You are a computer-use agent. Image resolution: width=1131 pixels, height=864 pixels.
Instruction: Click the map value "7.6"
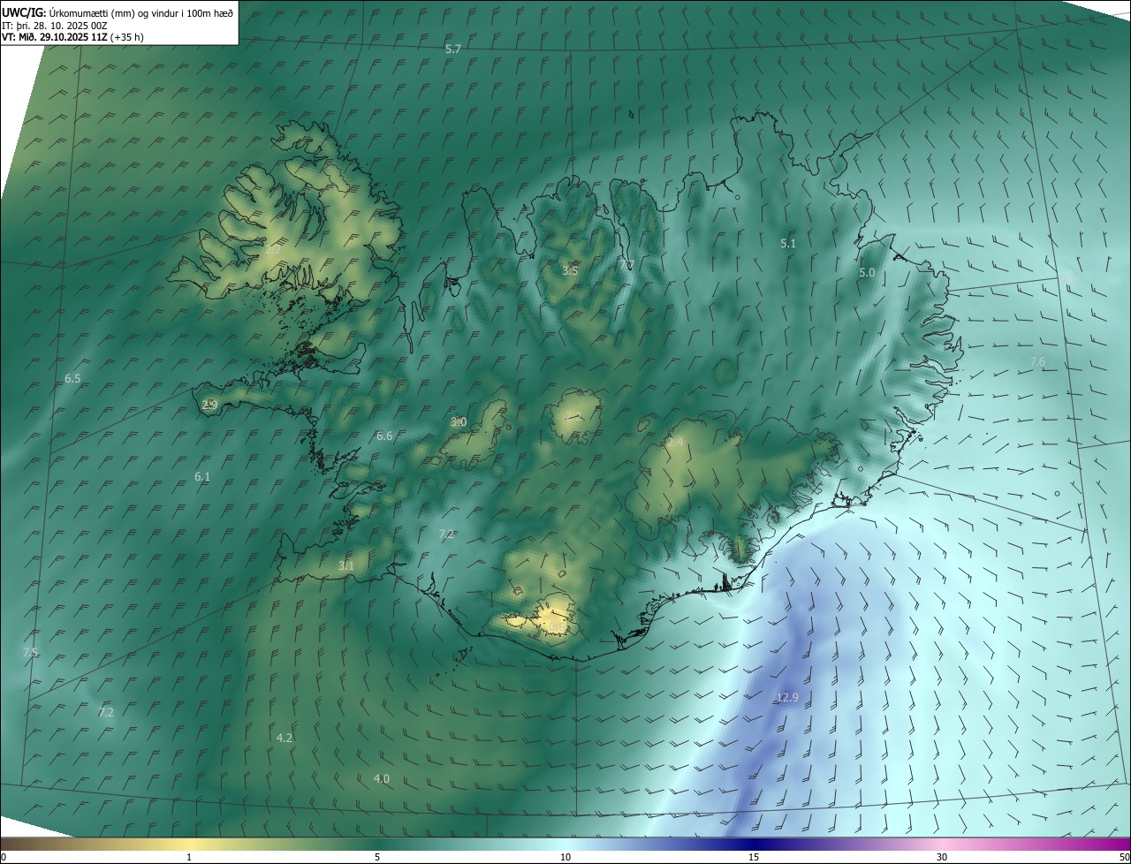coord(1037,362)
